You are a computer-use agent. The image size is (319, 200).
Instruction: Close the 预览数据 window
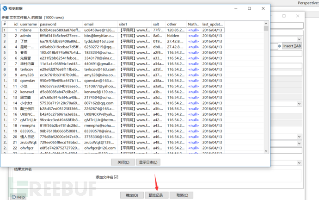coord(263,8)
